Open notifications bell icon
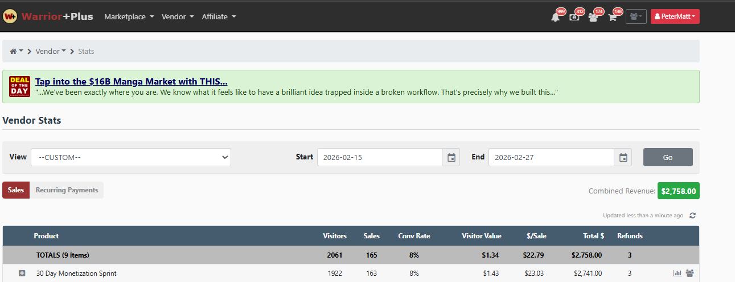Viewport: 735px width, 282px height. click(x=556, y=17)
